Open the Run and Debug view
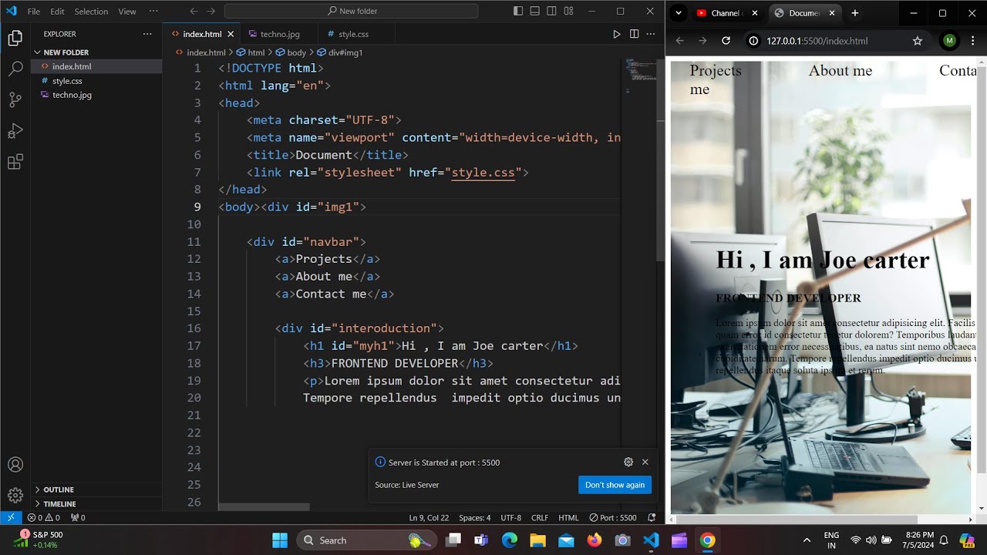Screen dimensions: 987x555 click(15, 131)
